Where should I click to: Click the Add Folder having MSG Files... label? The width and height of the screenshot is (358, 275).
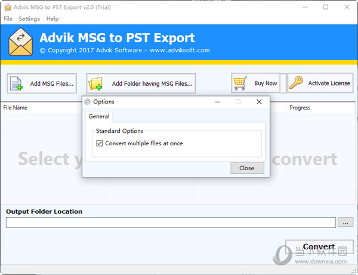tap(152, 83)
